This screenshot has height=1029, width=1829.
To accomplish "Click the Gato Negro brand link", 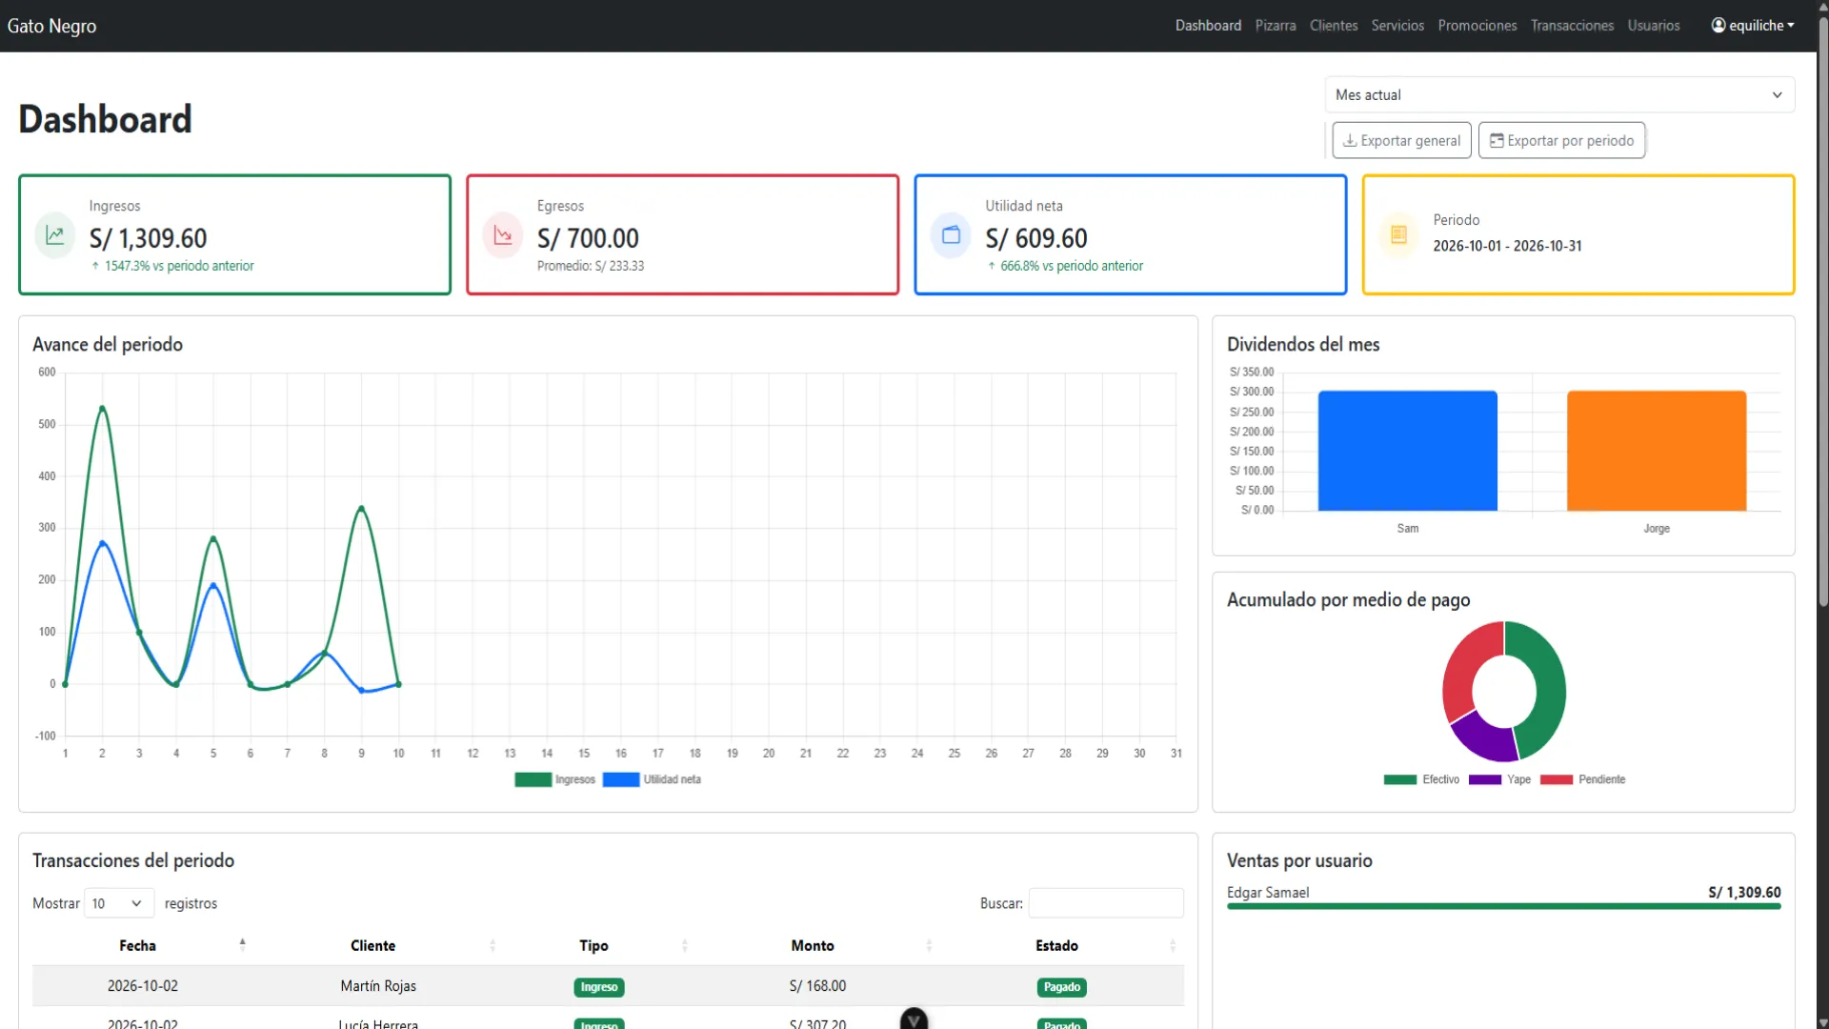I will [51, 26].
